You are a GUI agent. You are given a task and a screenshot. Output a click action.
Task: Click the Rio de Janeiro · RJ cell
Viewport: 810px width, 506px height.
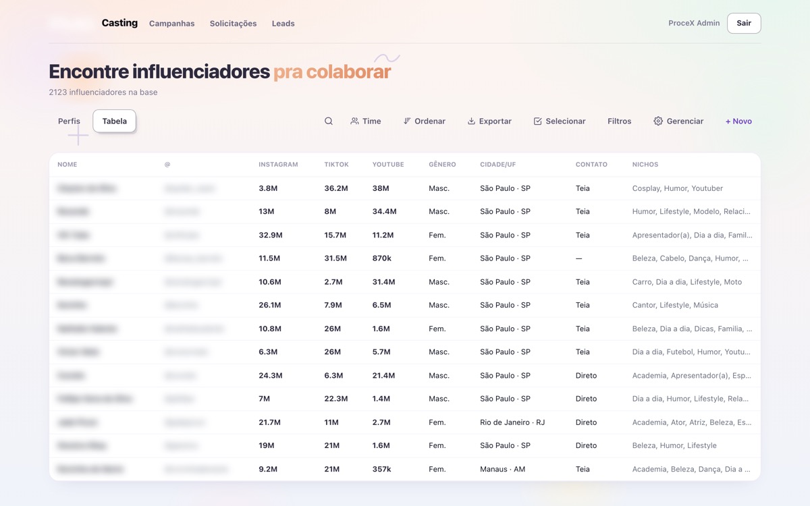512,422
